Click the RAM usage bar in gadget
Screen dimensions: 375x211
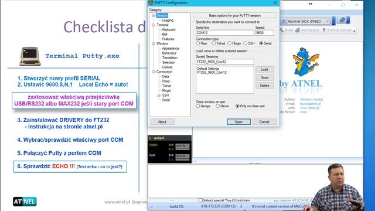tap(182, 157)
